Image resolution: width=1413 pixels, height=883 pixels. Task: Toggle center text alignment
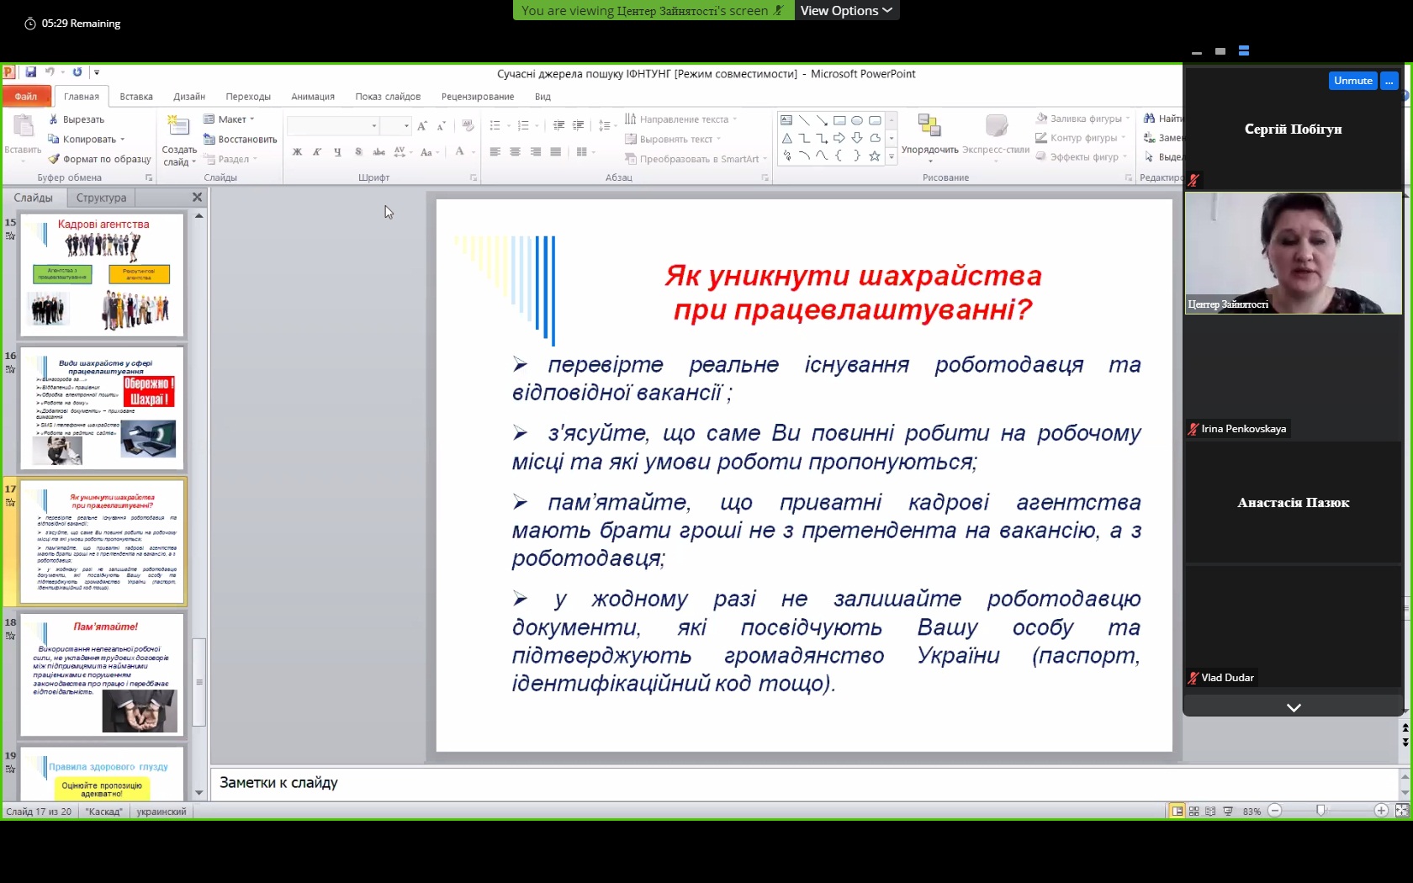pyautogui.click(x=515, y=152)
